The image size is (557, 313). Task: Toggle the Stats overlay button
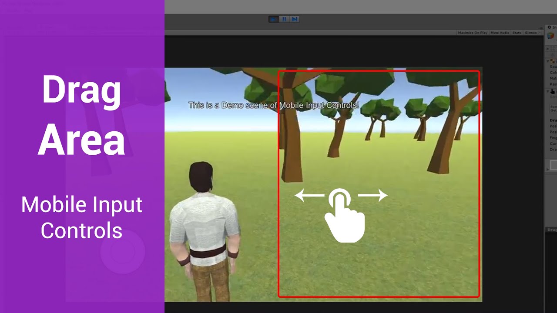tap(517, 33)
